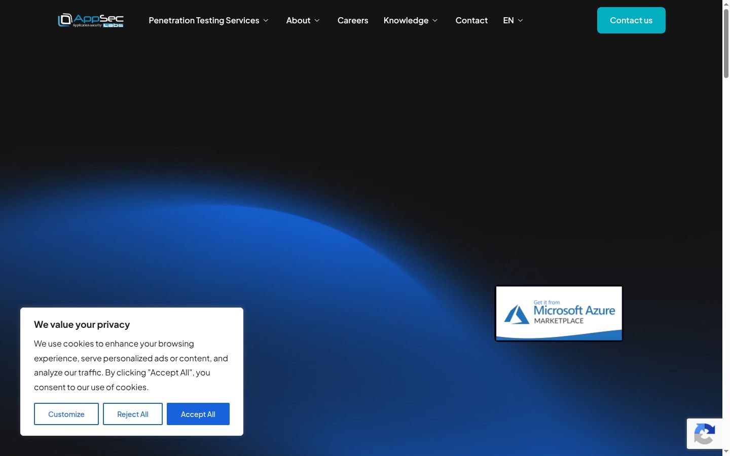Viewport: 730px width, 456px height.
Task: Open the Penetration Testing Services menu
Action: click(x=204, y=20)
